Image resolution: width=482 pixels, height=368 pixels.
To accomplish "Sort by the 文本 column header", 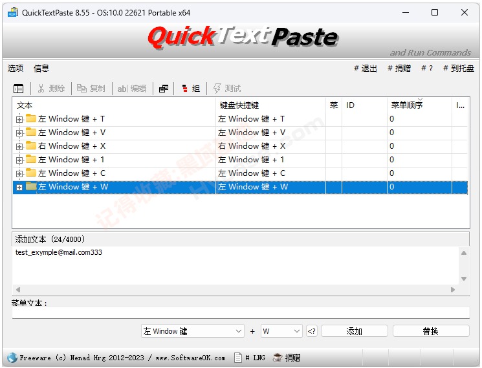I will 114,105.
